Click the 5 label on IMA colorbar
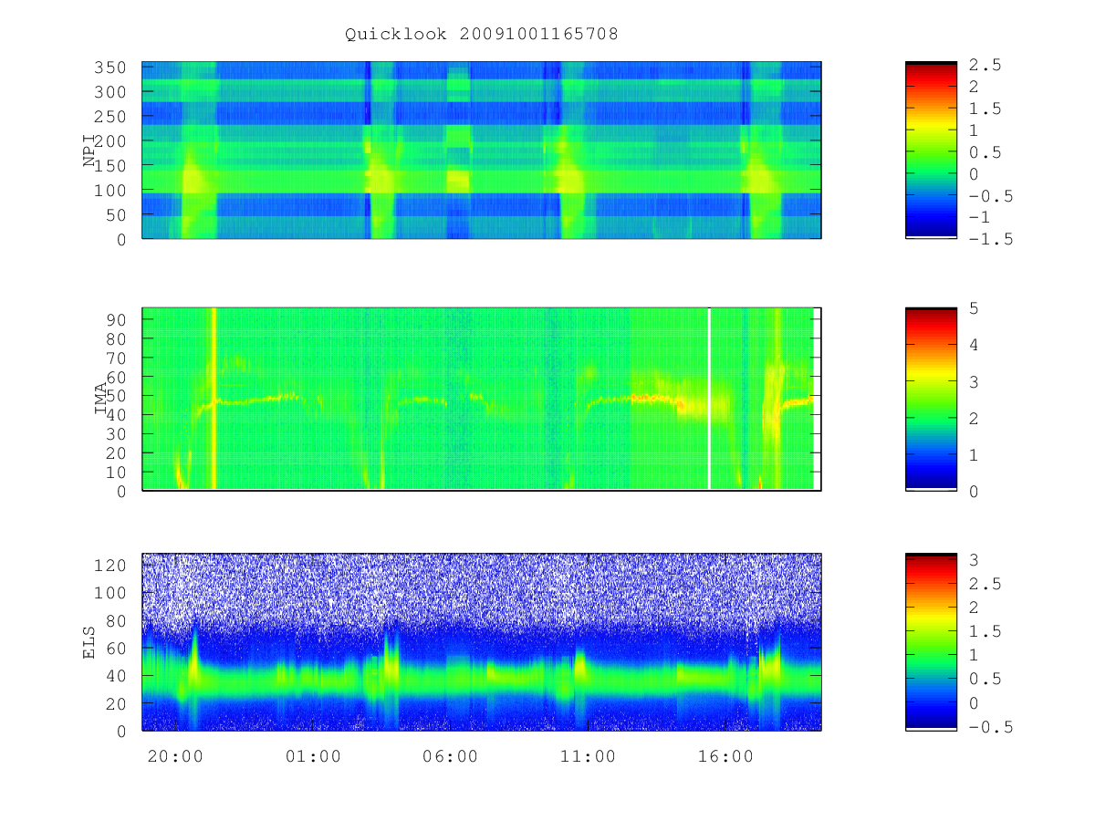This screenshot has width=1095, height=821. click(974, 308)
